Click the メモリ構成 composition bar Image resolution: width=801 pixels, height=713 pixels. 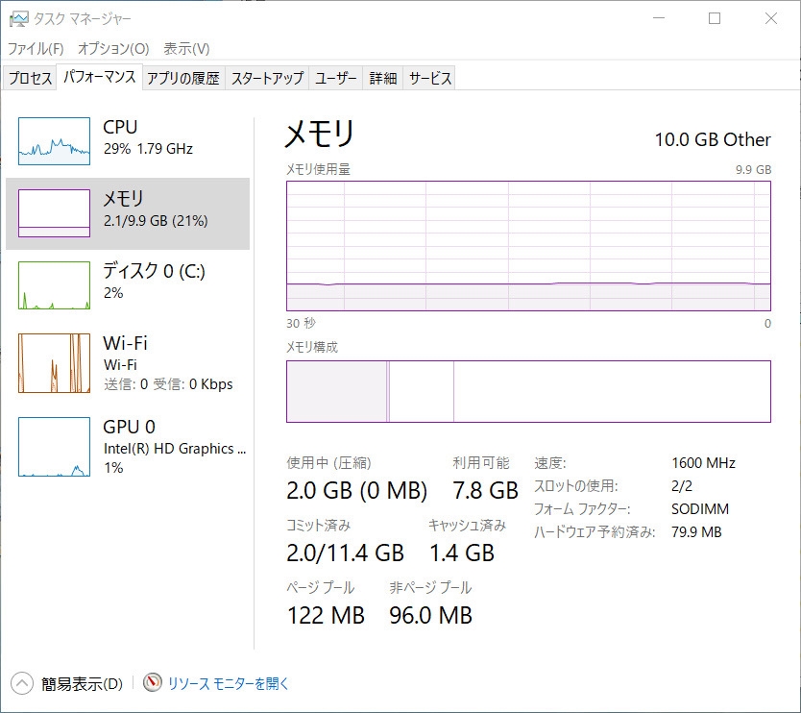pyautogui.click(x=528, y=391)
